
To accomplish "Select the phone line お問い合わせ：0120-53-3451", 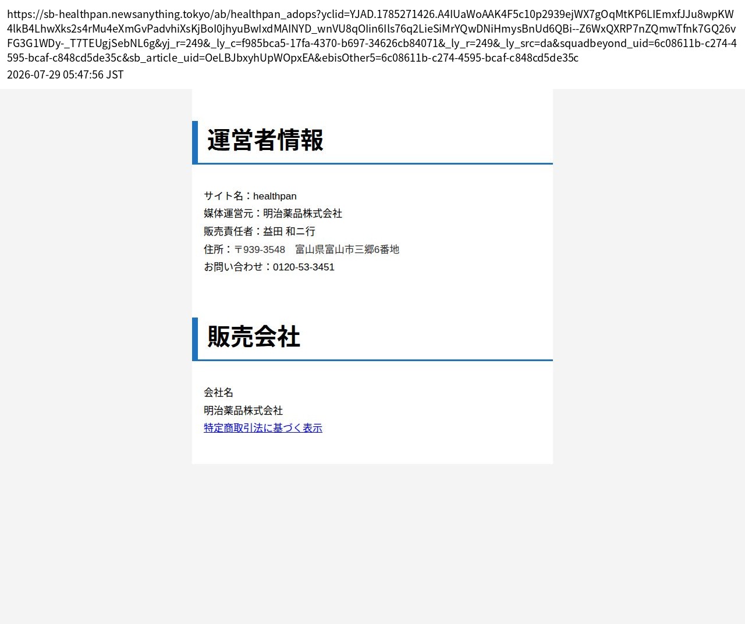I will pyautogui.click(x=269, y=267).
